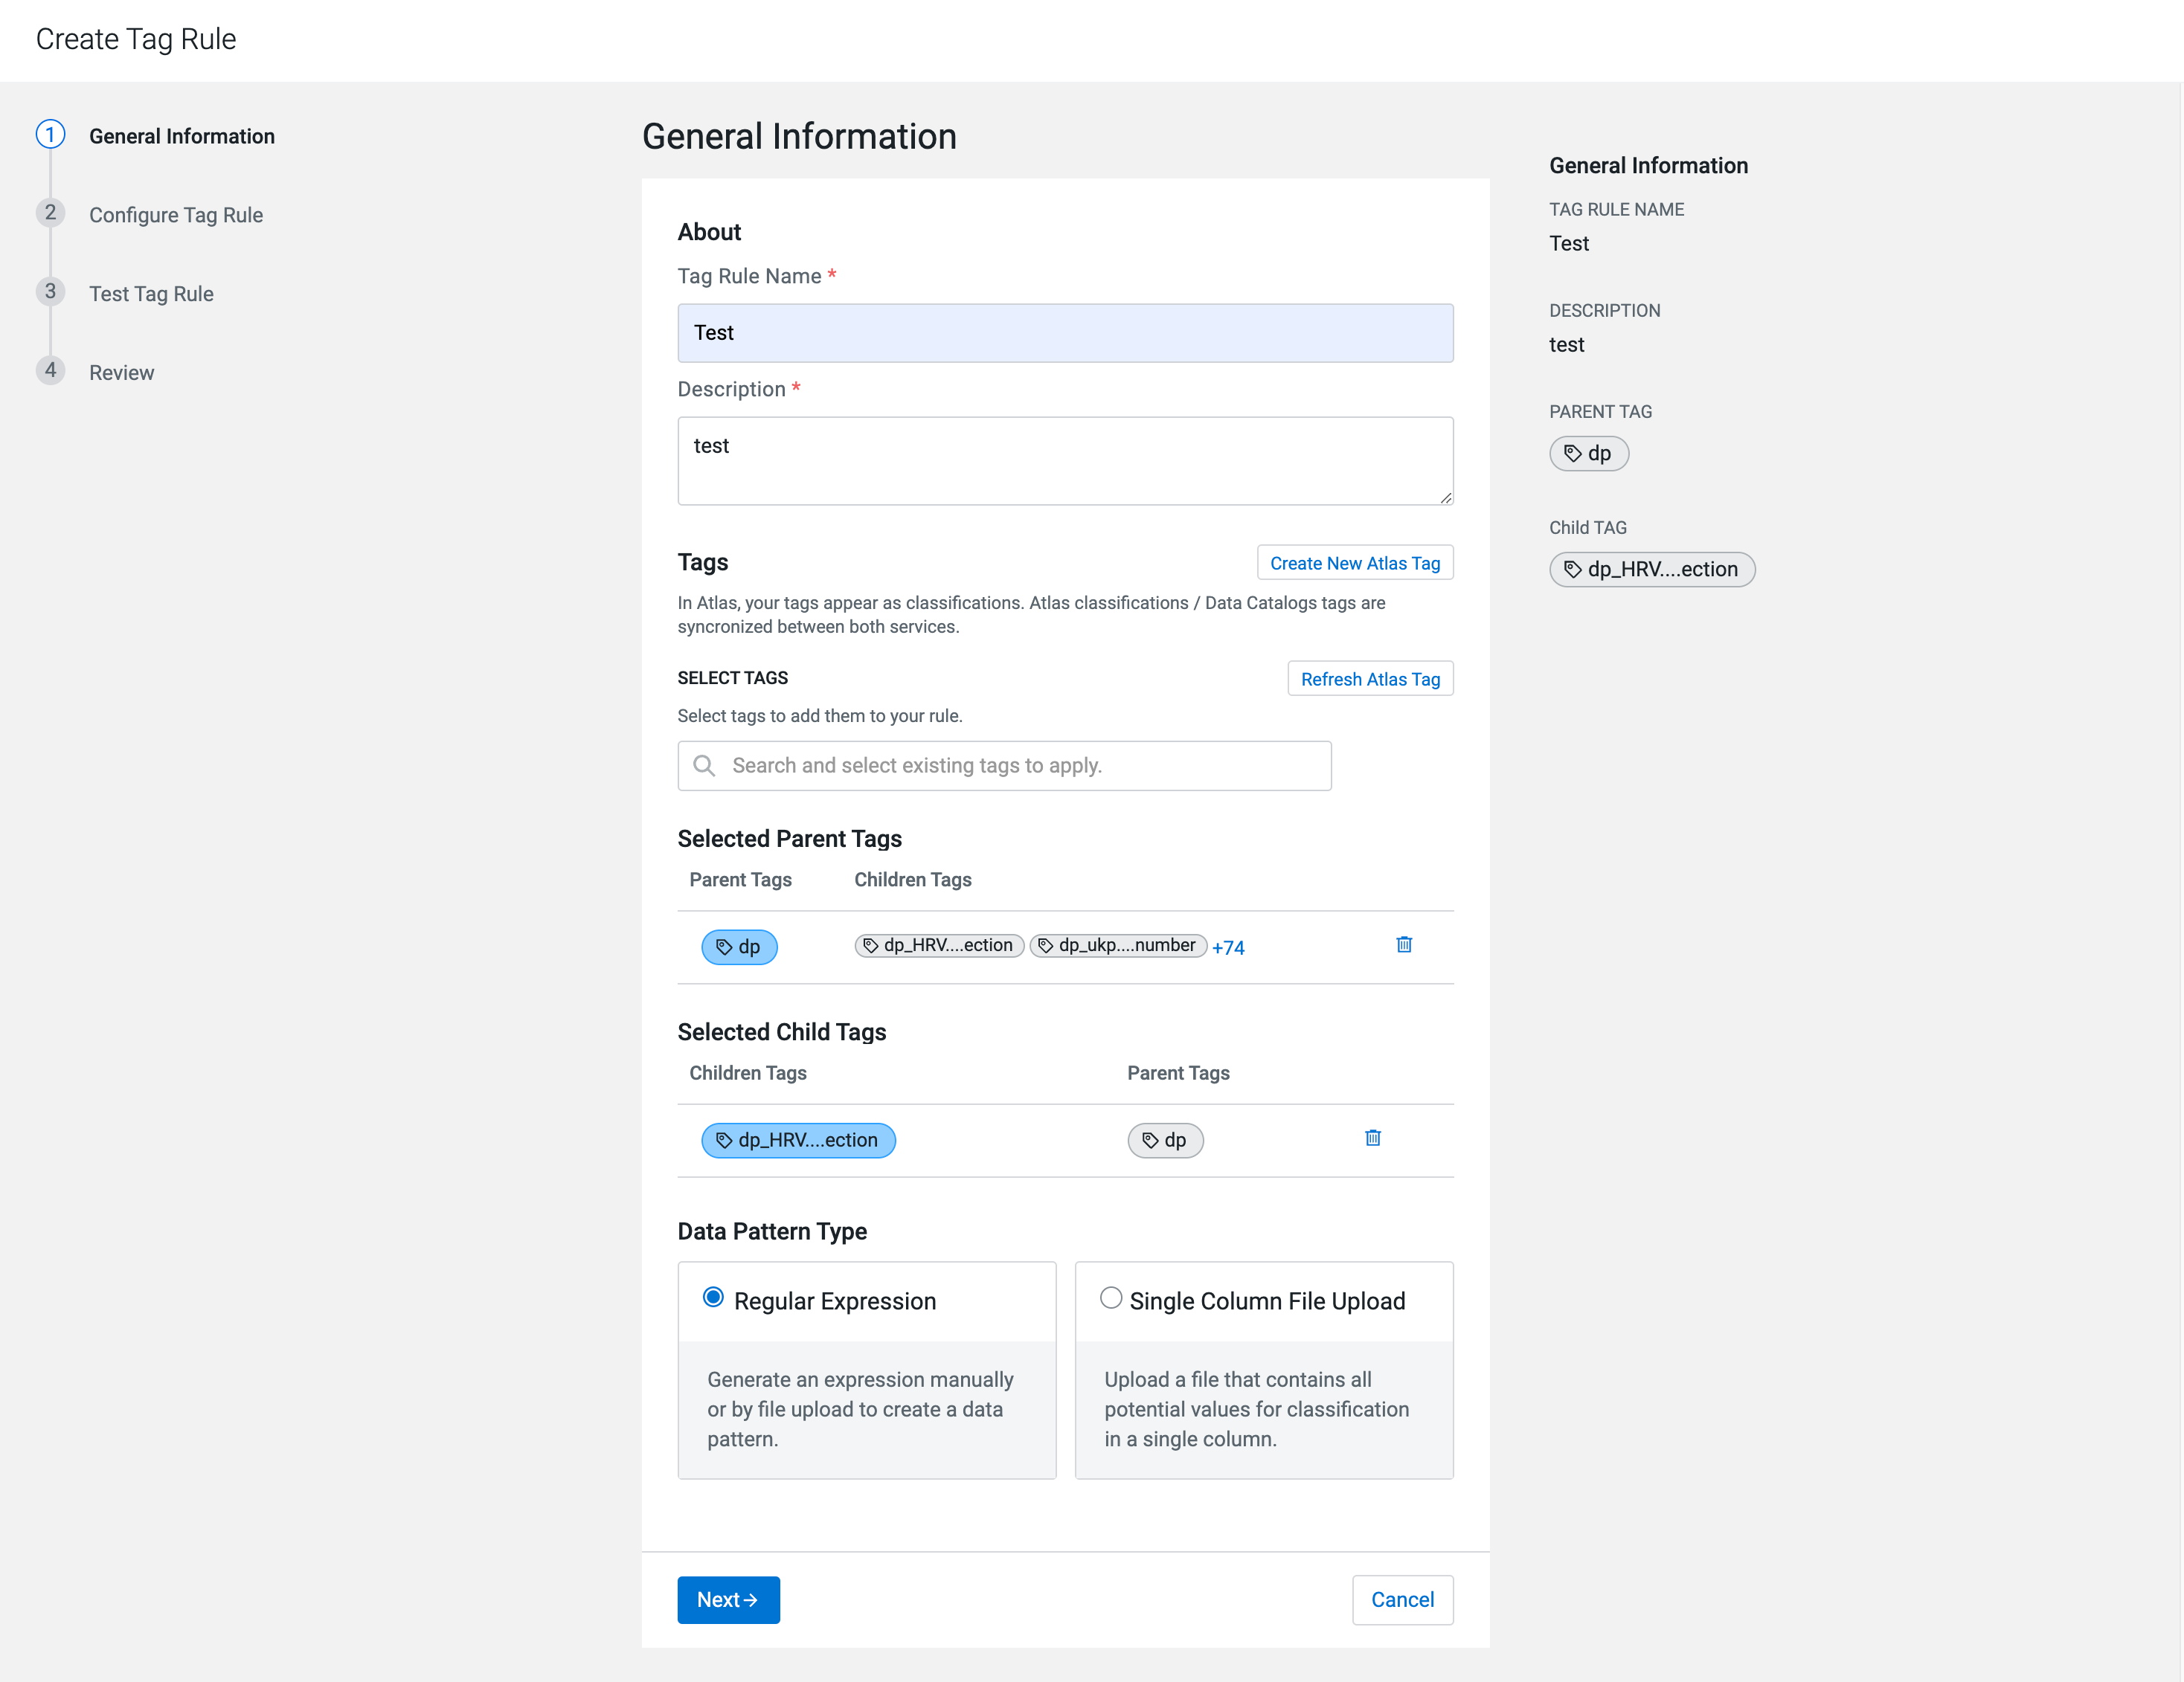Click the Create New Atlas Tag button
Viewport: 2184px width, 1682px height.
(x=1354, y=563)
